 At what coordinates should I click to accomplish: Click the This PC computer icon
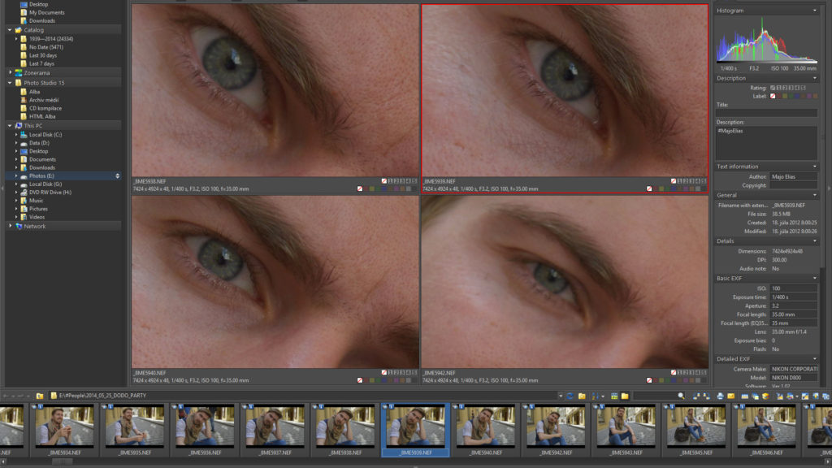[19, 126]
